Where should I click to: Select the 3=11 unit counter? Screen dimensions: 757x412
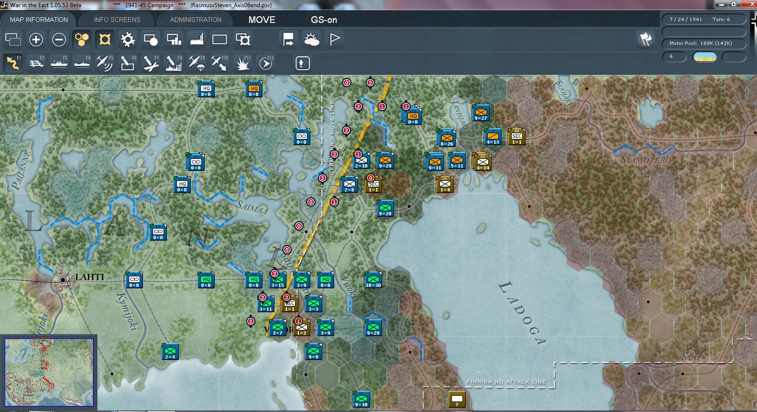coord(266,304)
